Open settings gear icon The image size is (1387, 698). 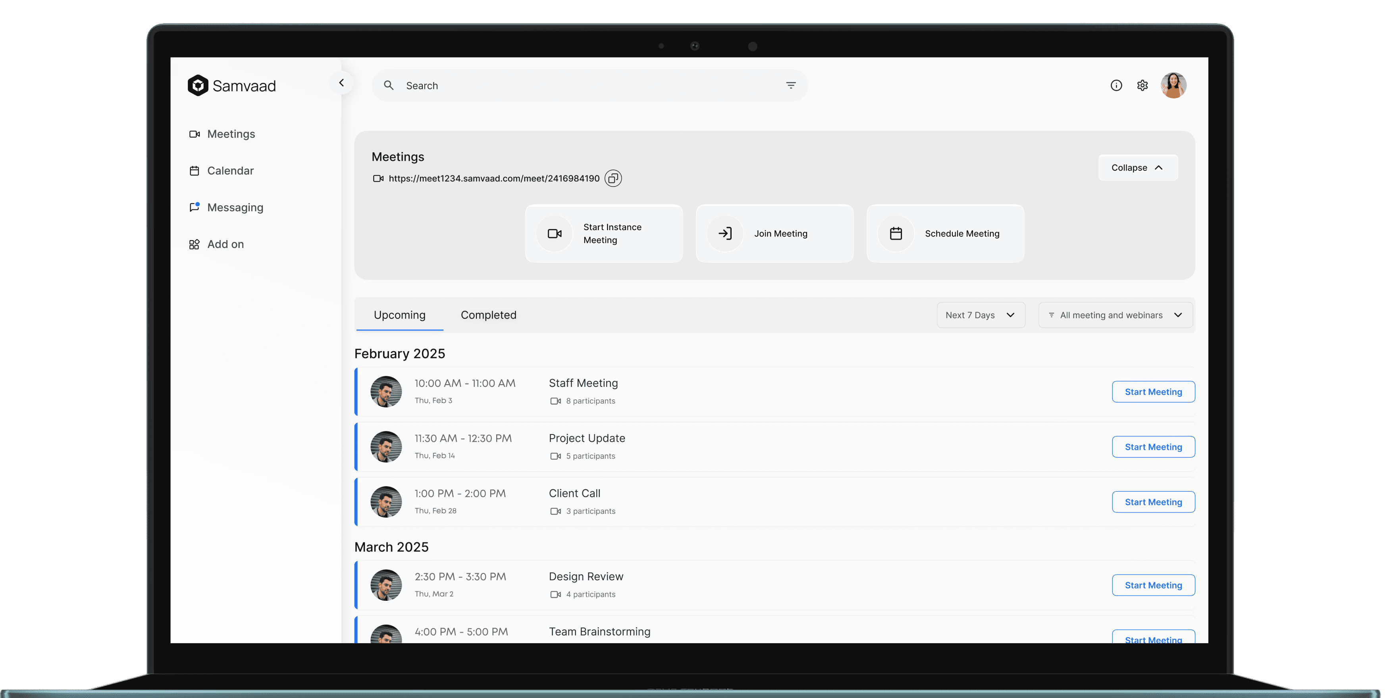coord(1142,86)
